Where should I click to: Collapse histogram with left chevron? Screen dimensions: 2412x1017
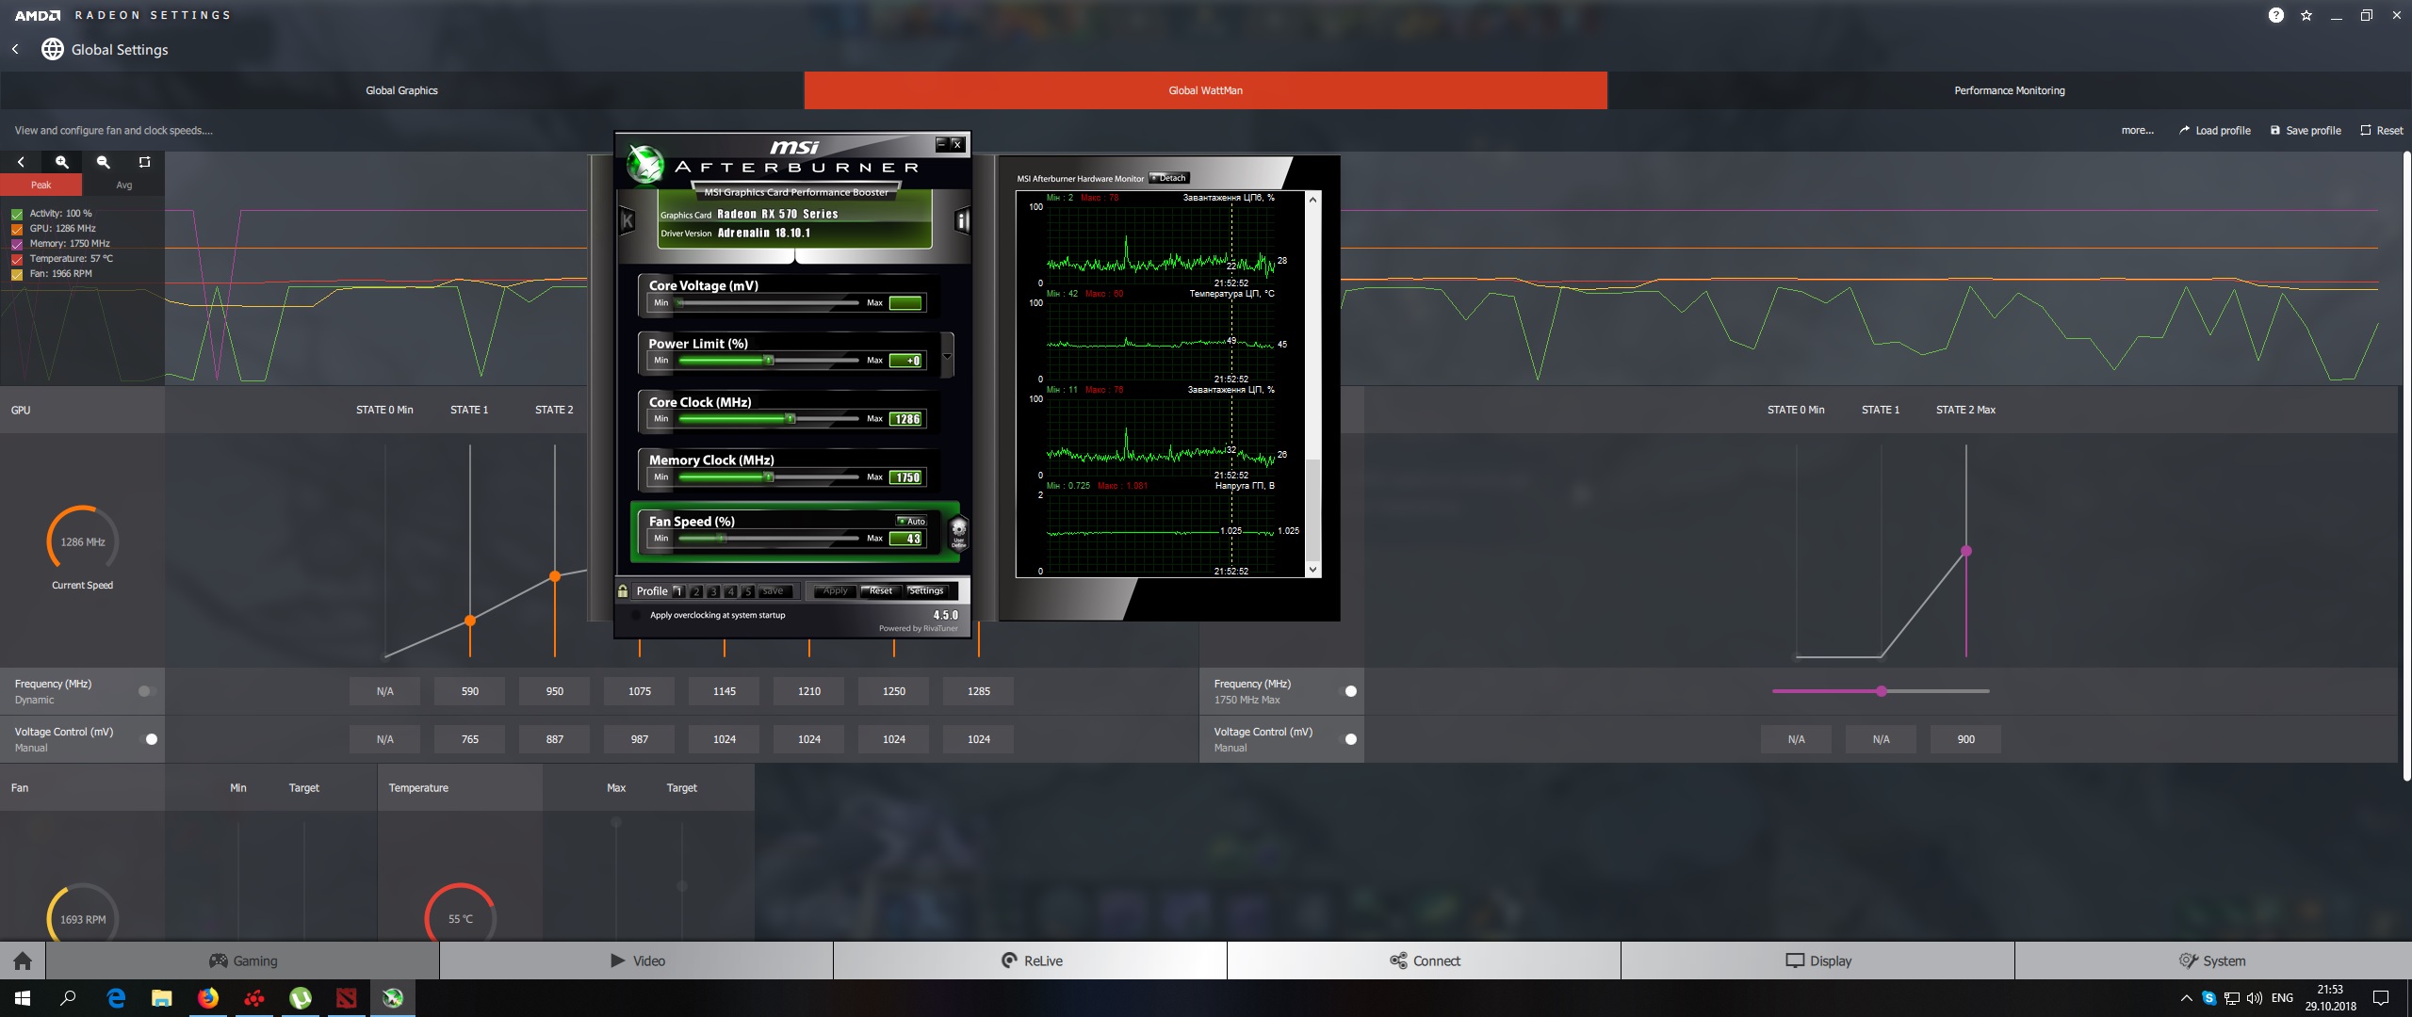21,162
